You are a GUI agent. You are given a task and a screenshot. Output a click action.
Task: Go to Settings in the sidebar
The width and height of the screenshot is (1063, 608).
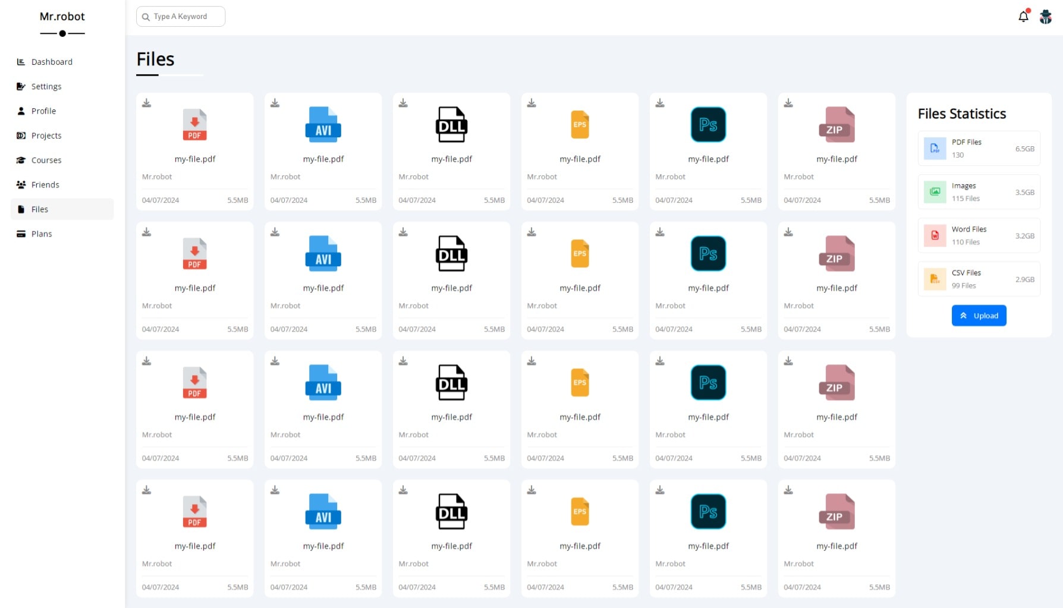[46, 86]
